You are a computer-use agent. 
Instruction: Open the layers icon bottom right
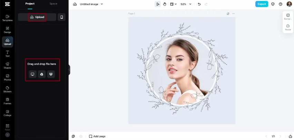[290, 136]
